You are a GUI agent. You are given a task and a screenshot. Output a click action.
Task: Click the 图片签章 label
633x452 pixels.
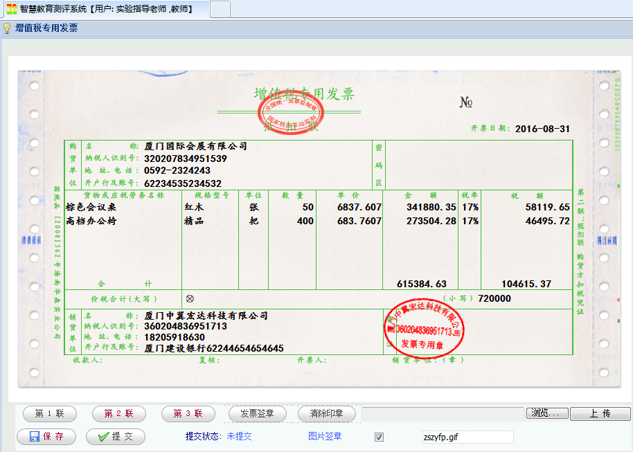point(325,436)
